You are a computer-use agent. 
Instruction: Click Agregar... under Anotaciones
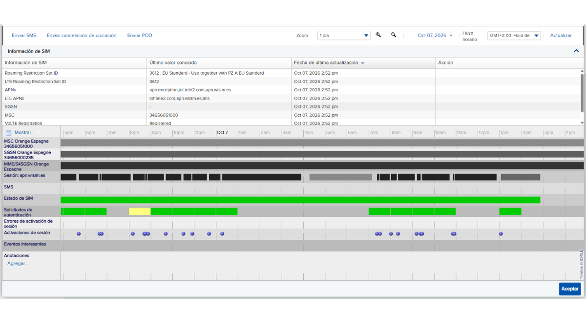pos(18,264)
